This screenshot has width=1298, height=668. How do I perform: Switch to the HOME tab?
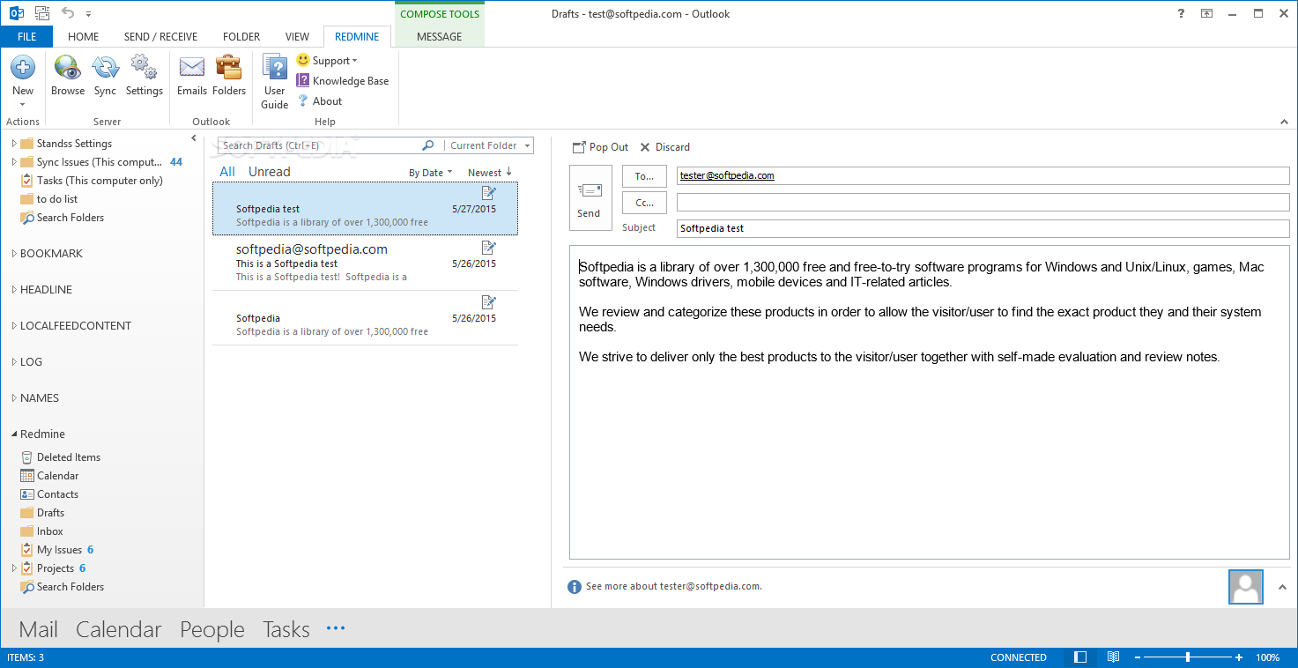point(83,37)
